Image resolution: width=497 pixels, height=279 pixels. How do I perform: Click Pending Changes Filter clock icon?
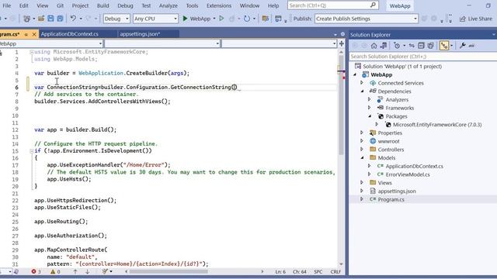[x=397, y=46]
